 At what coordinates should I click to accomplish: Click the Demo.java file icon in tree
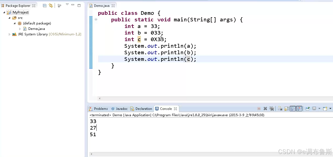tap(25, 29)
